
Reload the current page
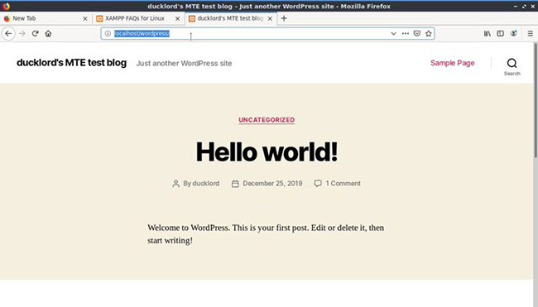point(35,34)
